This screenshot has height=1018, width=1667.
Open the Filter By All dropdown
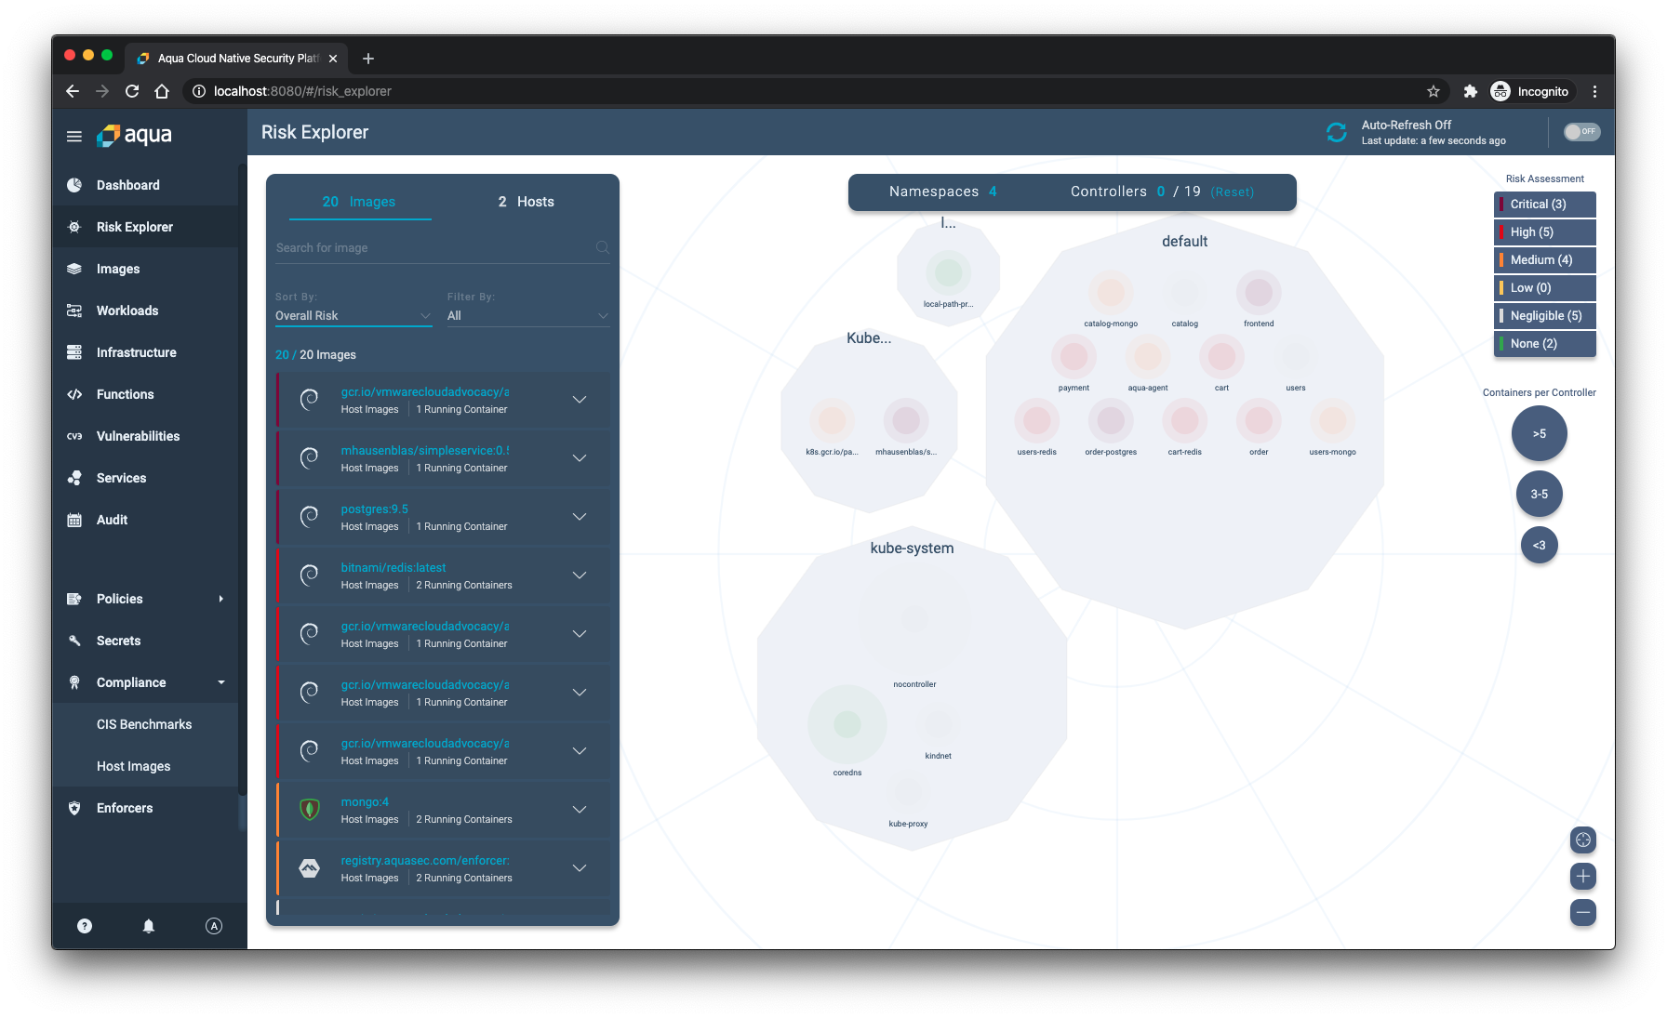tap(528, 316)
